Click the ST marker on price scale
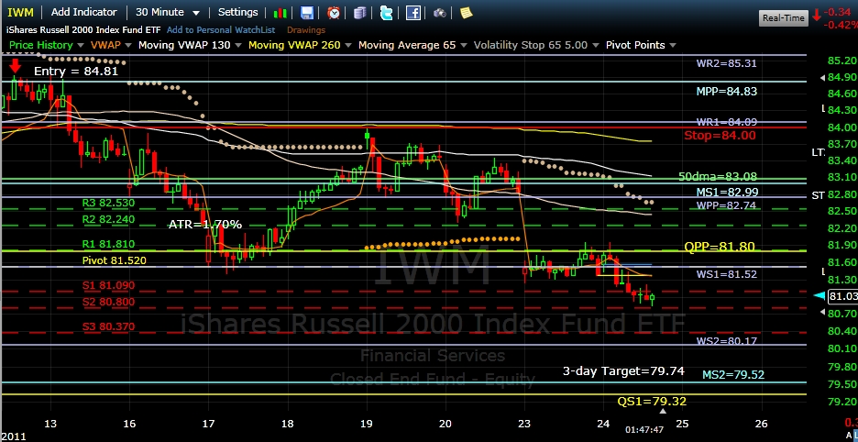Screen dimensions: 858x442 point(818,195)
